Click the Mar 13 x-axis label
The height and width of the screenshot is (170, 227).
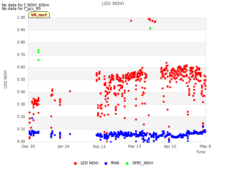pos(134,146)
